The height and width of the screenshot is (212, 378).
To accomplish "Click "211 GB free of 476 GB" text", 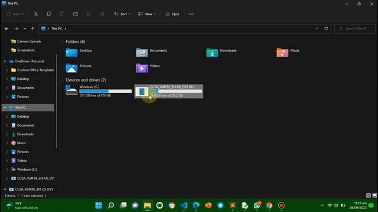I will tap(95, 95).
